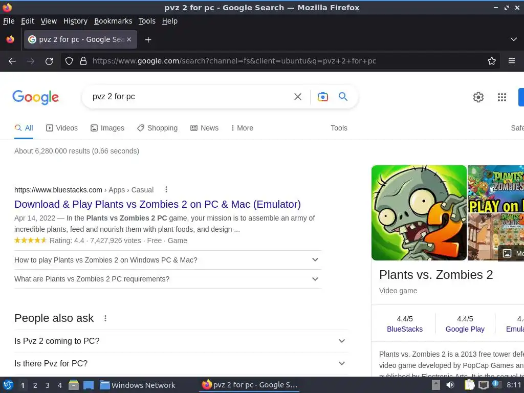Switch to the News search tab
524x393 pixels.
[x=205, y=128]
